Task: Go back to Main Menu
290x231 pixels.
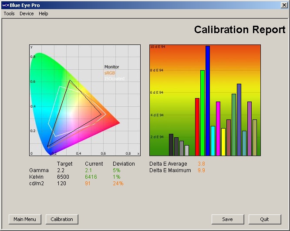Action: (x=25, y=219)
